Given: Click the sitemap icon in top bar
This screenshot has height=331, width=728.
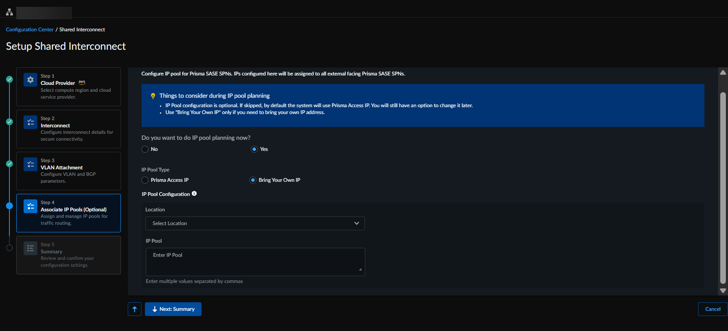Looking at the screenshot, I should 9,12.
